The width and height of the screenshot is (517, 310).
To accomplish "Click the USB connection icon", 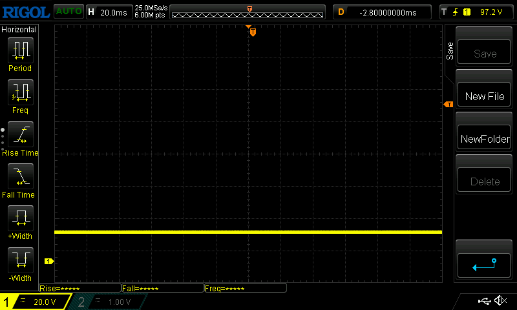I will pos(484,301).
